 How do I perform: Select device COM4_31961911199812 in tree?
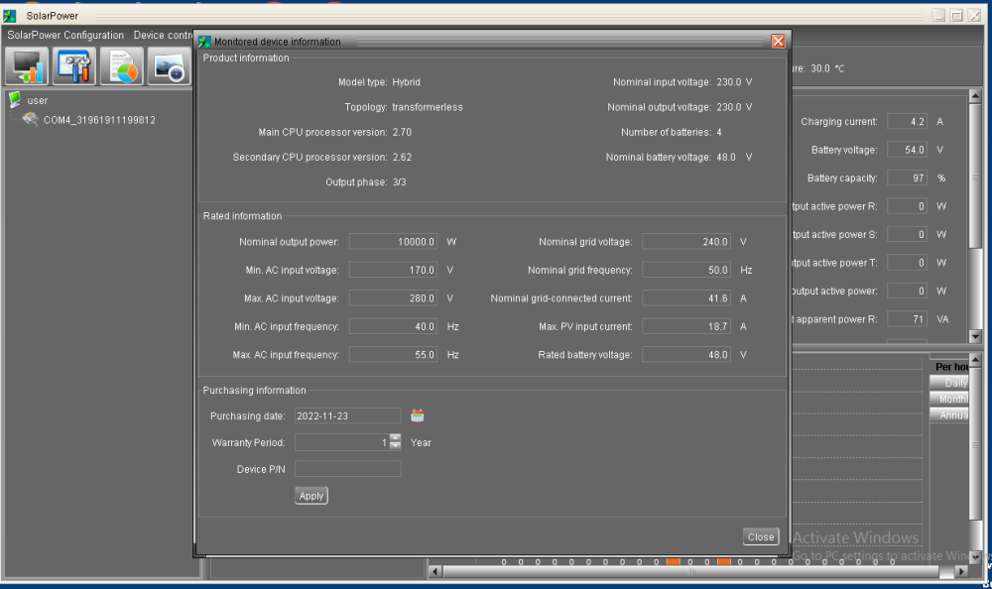click(x=99, y=120)
